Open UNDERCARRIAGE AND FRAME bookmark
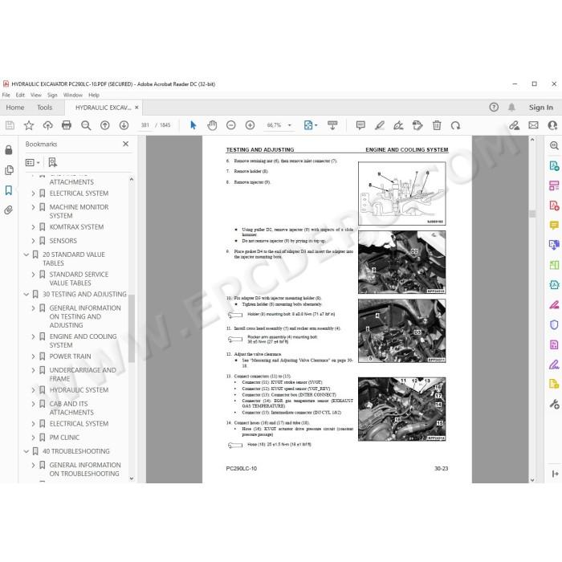This screenshot has height=562, width=562. tap(83, 374)
